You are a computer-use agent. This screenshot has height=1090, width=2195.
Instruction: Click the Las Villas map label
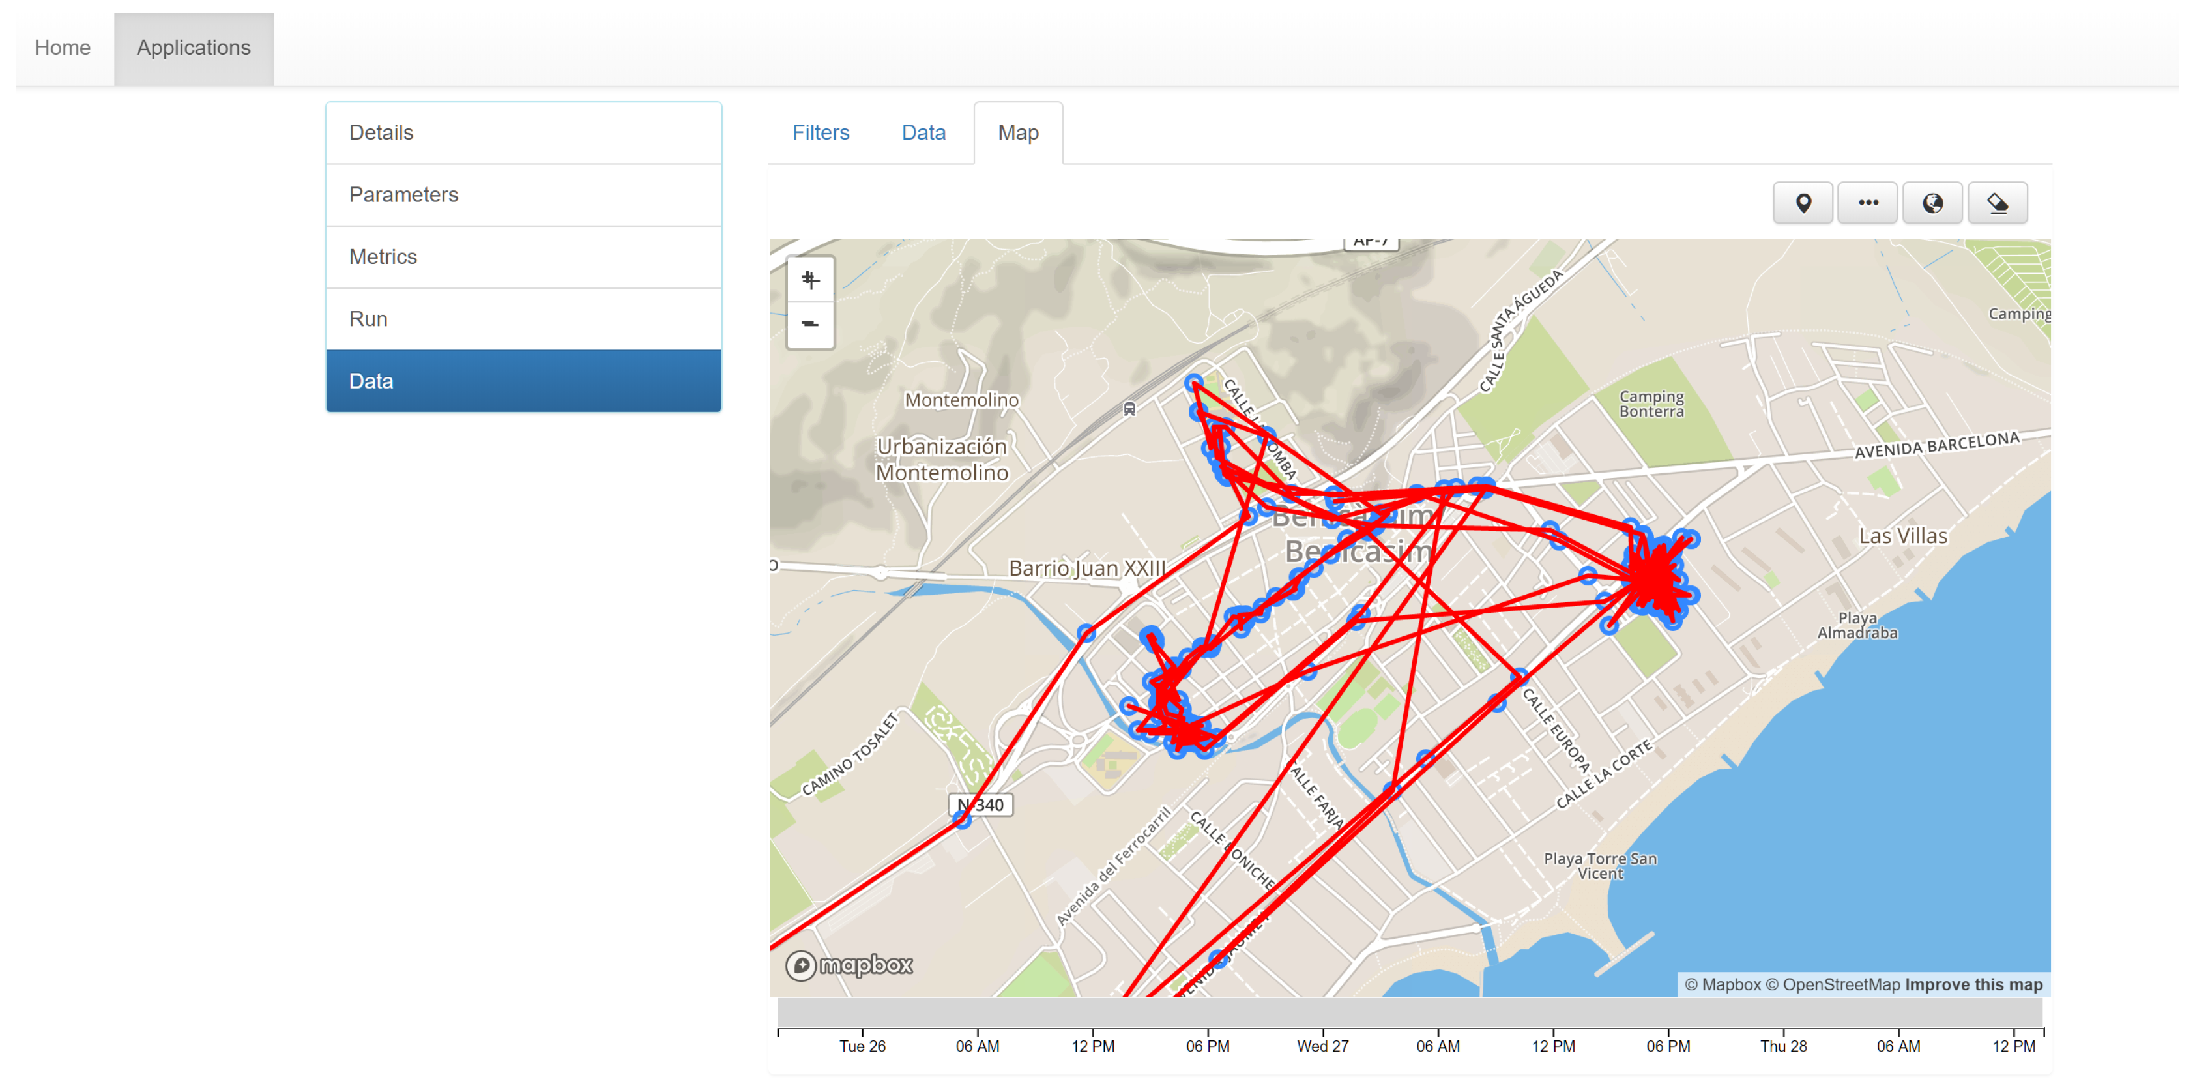click(1903, 536)
